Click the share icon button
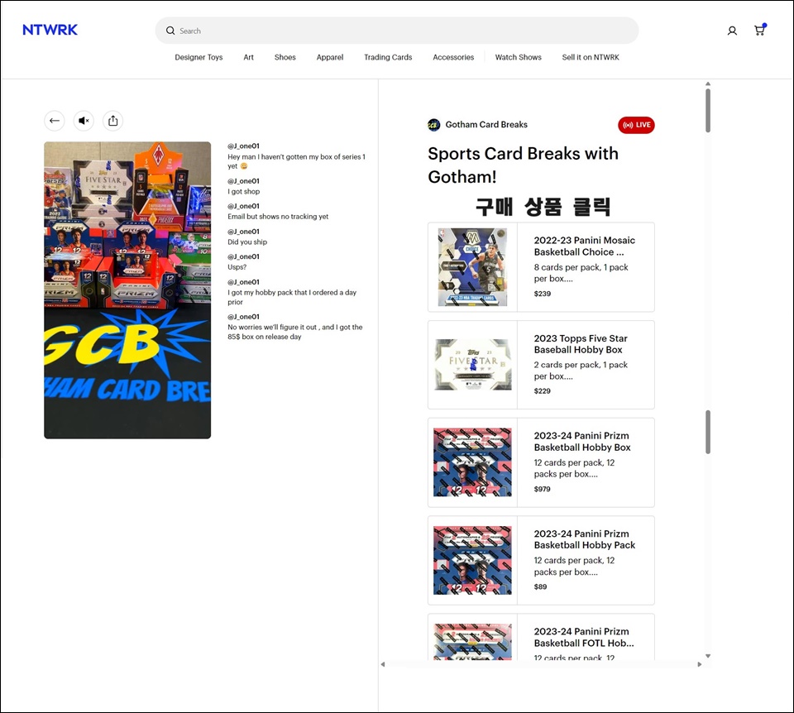 coord(113,121)
